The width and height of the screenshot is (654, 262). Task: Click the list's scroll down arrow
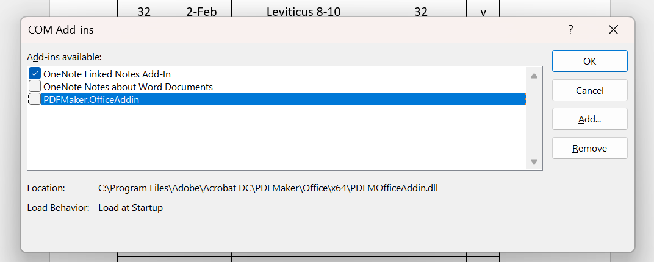(534, 161)
